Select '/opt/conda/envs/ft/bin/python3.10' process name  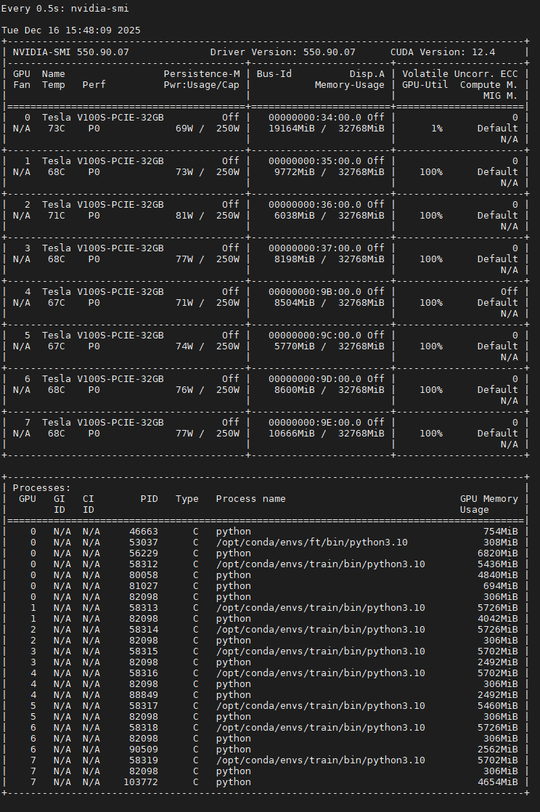point(311,543)
